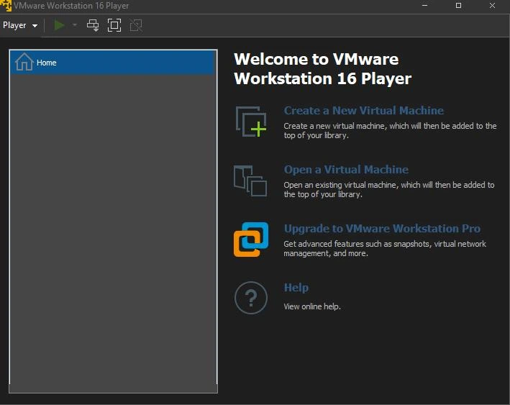This screenshot has height=405, width=510.
Task: Click the house icon next to Home
Action: [24, 62]
